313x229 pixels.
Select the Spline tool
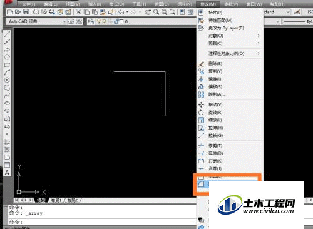pyautogui.click(x=7, y=96)
